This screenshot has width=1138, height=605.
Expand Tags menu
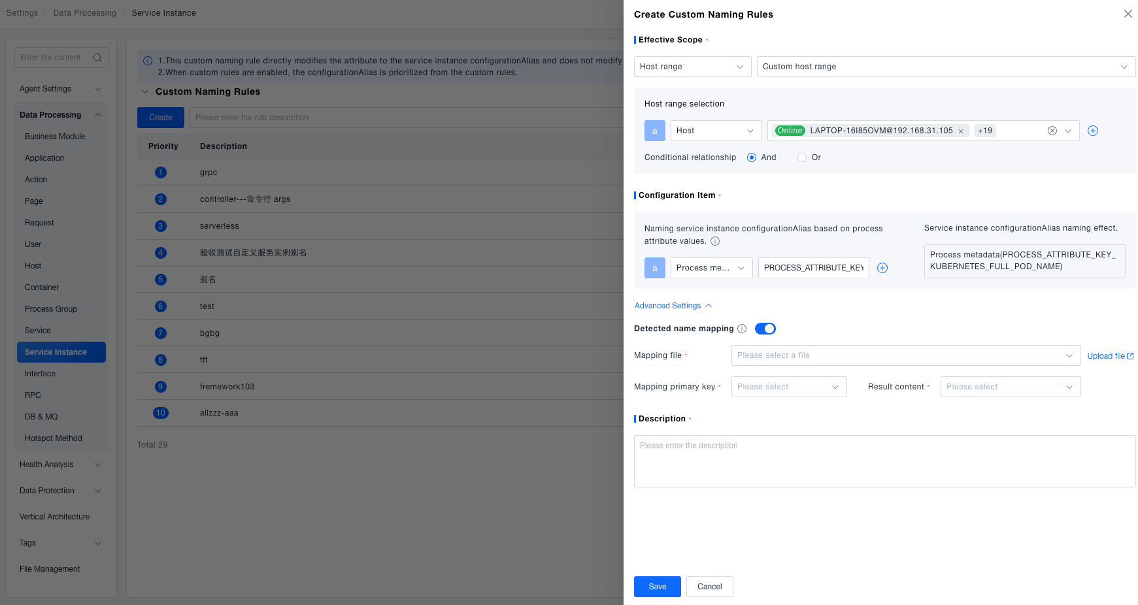60,543
